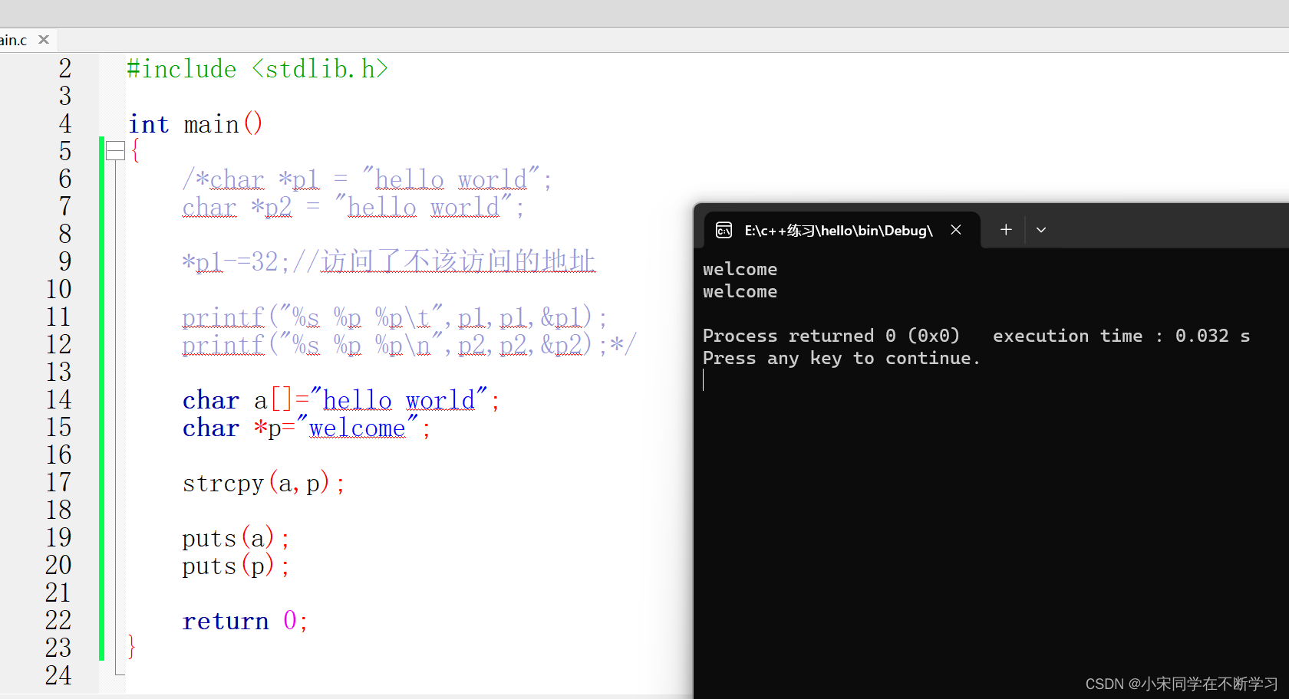1289x699 pixels.
Task: Select the E:\c++ terminal tab title
Action: point(839,231)
